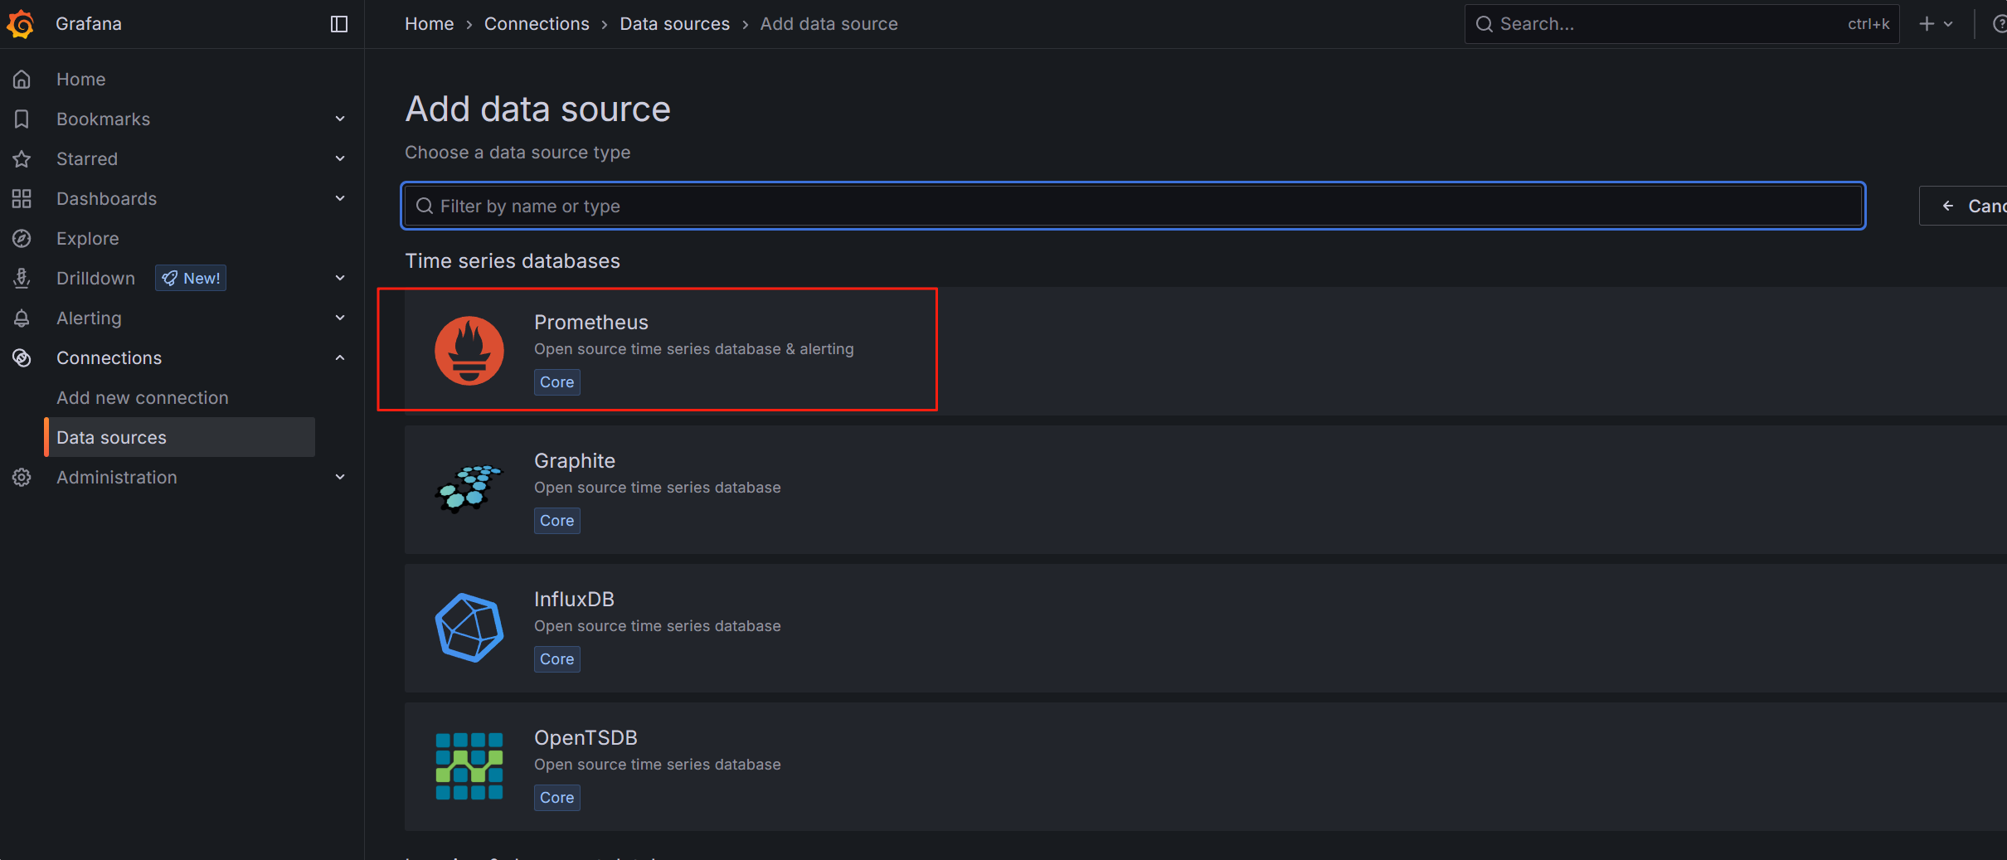Expand the Drilldown section chevron
This screenshot has height=860, width=2007.
(340, 279)
